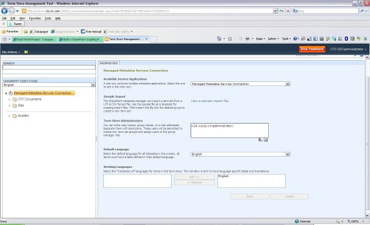Open the Instapaper bookmark
Viewport: 370px width, 225px height.
[39, 31]
